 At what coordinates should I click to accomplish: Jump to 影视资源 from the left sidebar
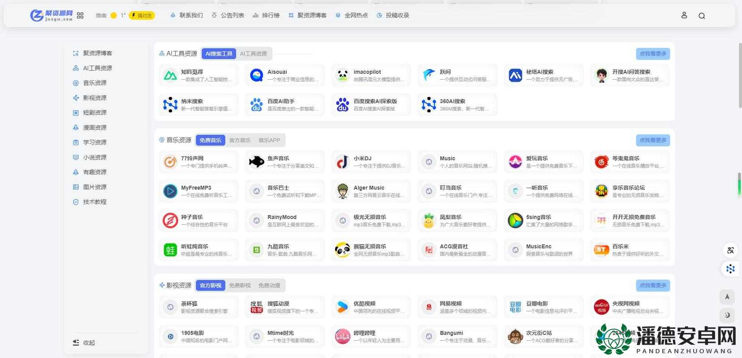[x=90, y=98]
